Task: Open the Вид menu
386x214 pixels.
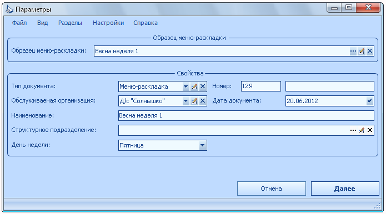Action: pos(43,23)
